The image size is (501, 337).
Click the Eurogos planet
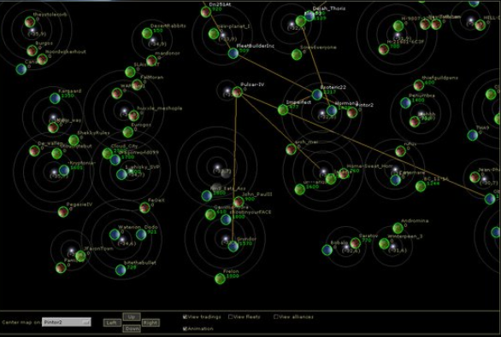tap(128, 132)
